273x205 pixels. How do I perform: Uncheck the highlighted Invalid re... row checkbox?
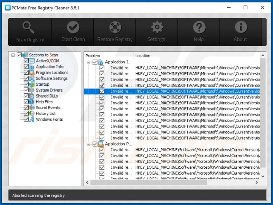pos(102,91)
